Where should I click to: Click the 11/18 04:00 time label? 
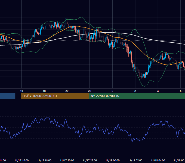[x=158, y=161]
